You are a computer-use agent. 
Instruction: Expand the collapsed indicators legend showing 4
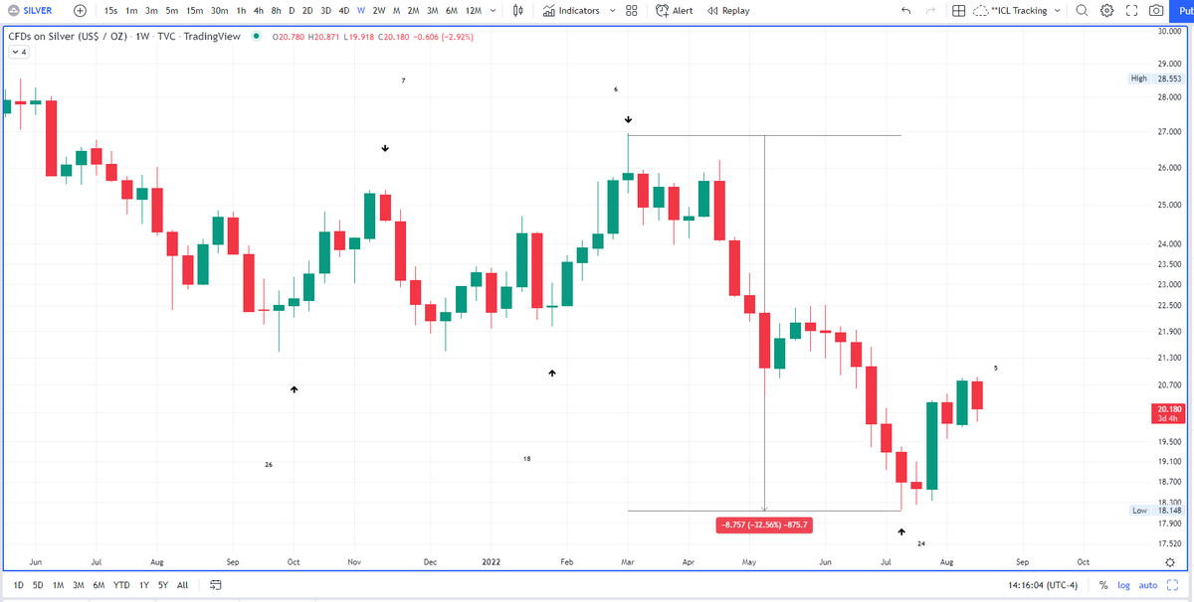19,53
